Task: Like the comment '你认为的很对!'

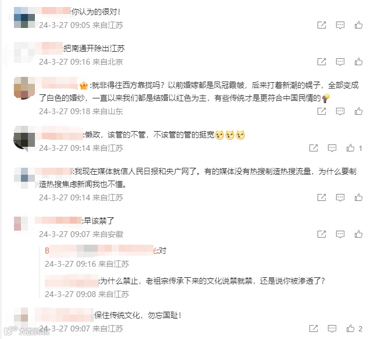Action: (x=358, y=25)
